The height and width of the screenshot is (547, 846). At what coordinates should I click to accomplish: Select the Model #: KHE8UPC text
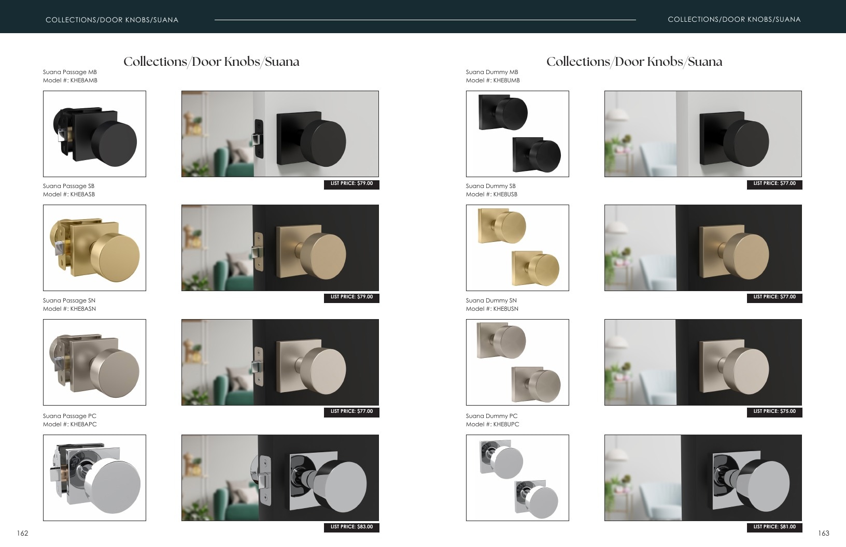[x=492, y=424]
